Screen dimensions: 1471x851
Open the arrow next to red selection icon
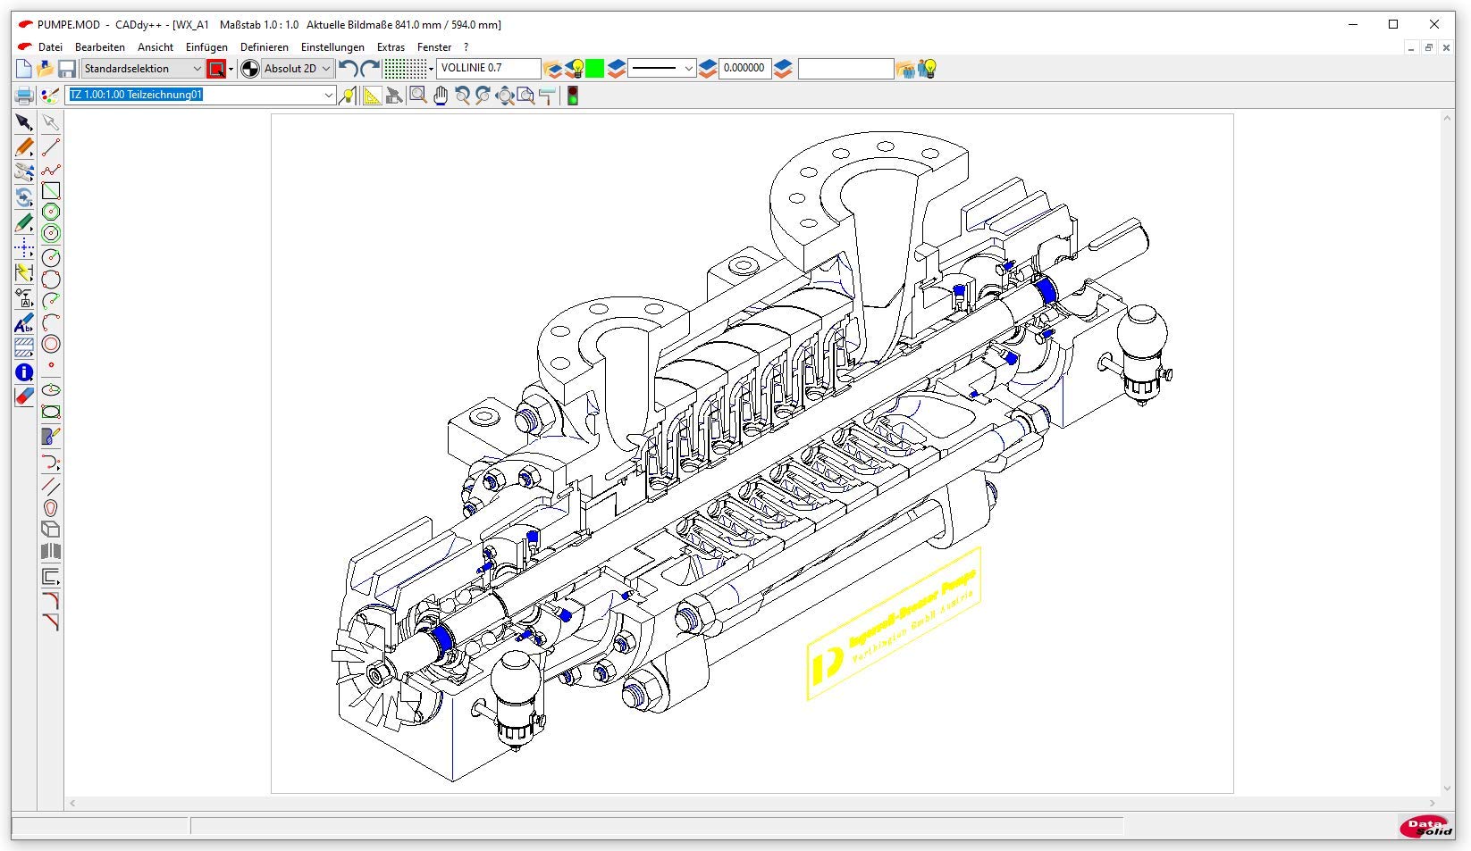click(231, 69)
